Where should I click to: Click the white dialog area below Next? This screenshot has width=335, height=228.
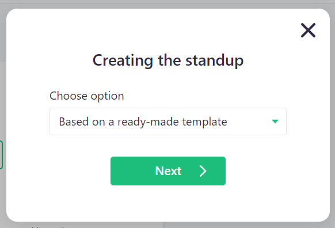(168, 203)
